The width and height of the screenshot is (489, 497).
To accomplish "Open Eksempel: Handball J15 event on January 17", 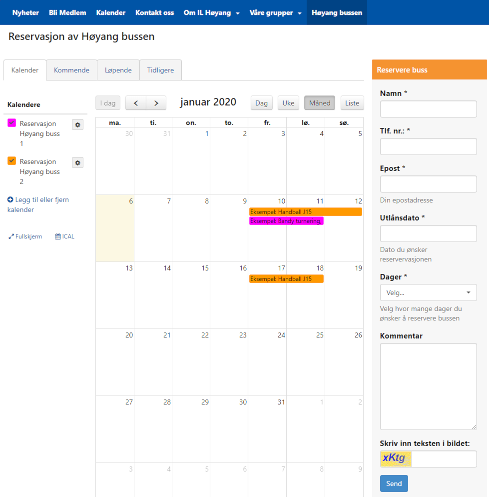I will (x=286, y=279).
